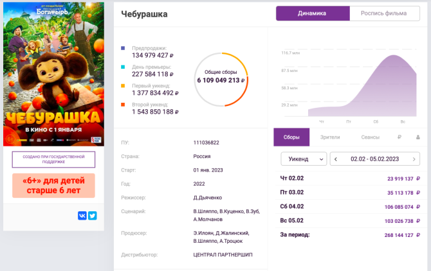Image resolution: width=431 pixels, height=271 pixels.
Task: Switch to the Сеансы tab
Action: 370,137
